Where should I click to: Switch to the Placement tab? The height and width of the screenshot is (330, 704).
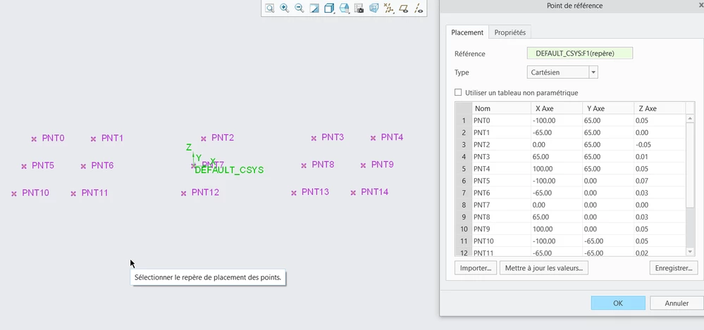click(x=467, y=32)
